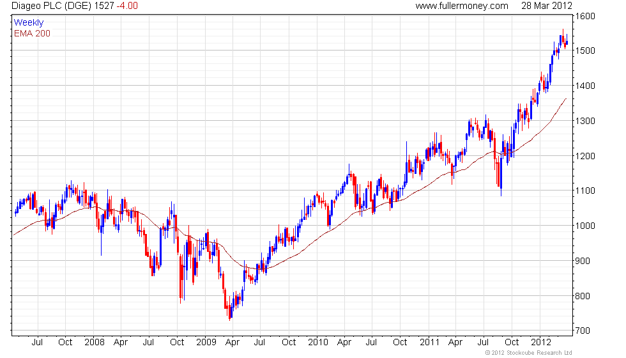This screenshot has width=626, height=358.
Task: Click the 700 price axis label
Action: click(583, 331)
